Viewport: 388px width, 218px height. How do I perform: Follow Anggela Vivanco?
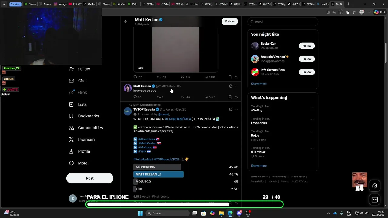click(x=307, y=59)
